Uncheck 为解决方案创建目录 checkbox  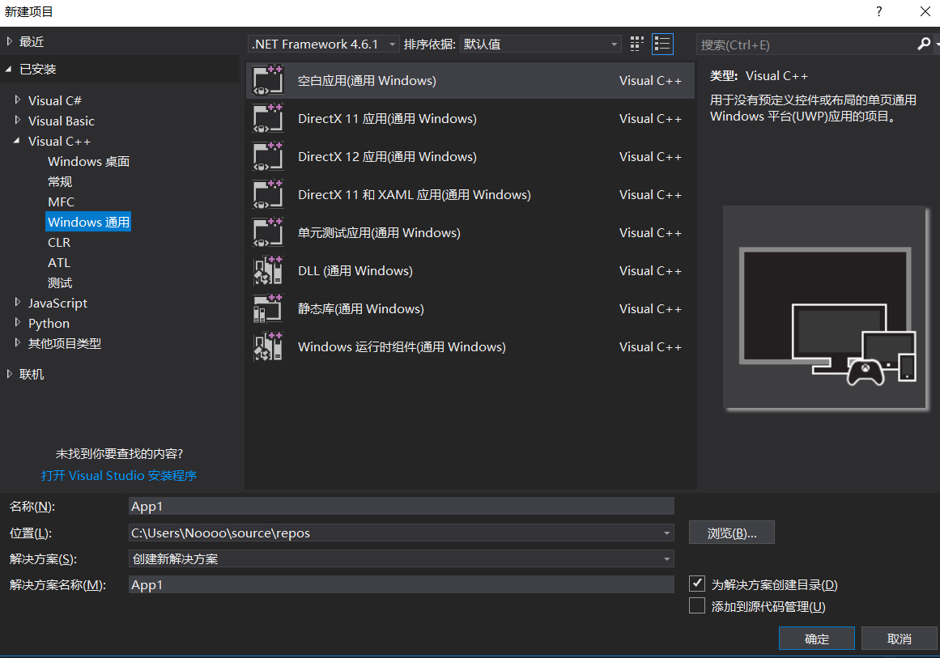click(696, 583)
